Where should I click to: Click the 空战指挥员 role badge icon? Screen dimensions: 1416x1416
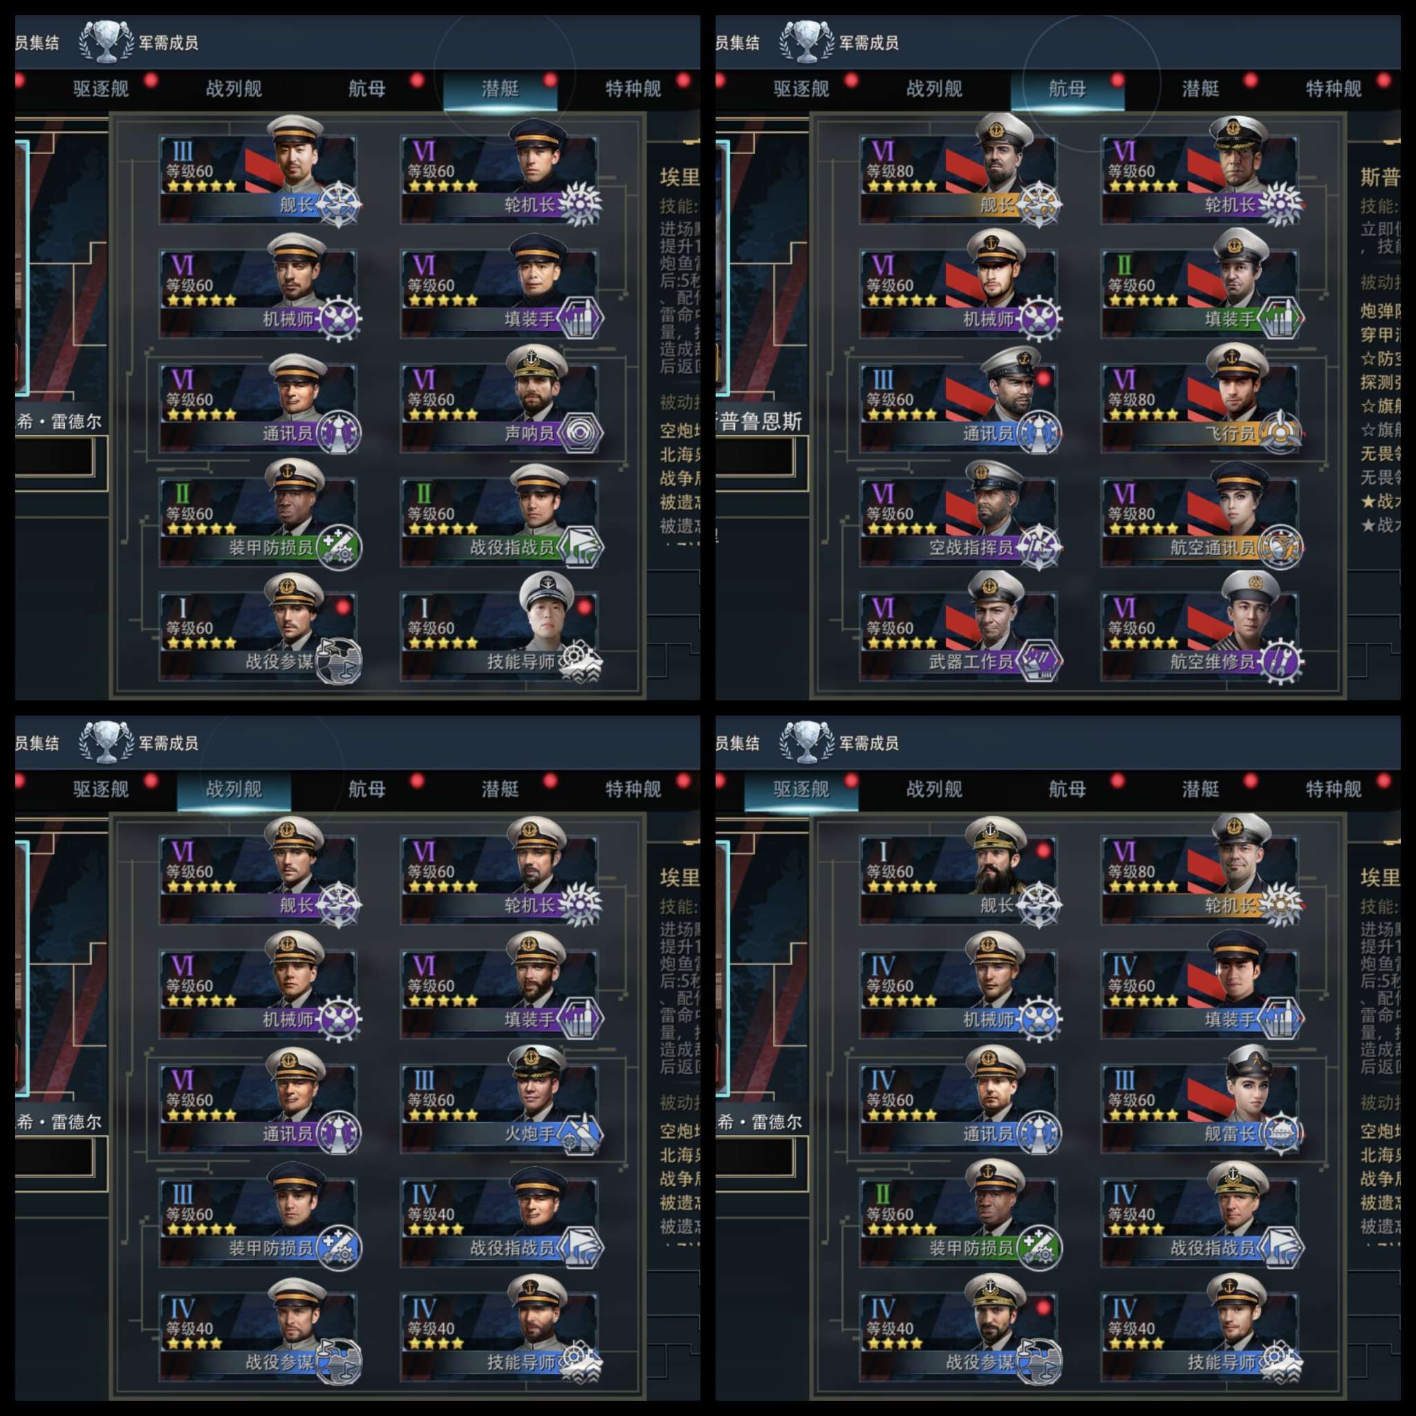1039,548
